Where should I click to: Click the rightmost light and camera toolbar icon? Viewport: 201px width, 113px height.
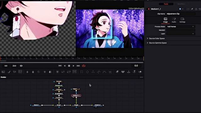pos(140,72)
